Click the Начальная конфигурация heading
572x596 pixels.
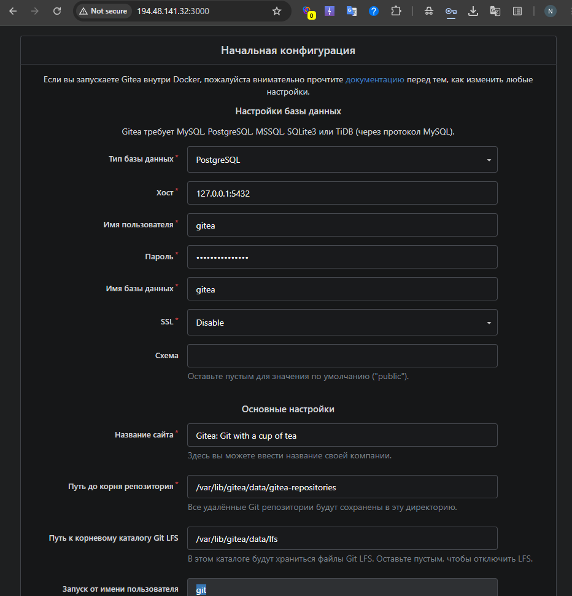(288, 50)
